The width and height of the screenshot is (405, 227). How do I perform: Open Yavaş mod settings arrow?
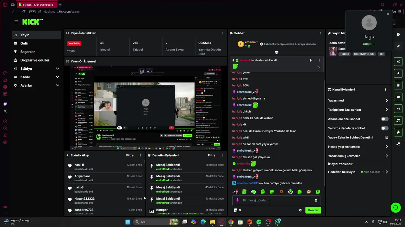(387, 101)
